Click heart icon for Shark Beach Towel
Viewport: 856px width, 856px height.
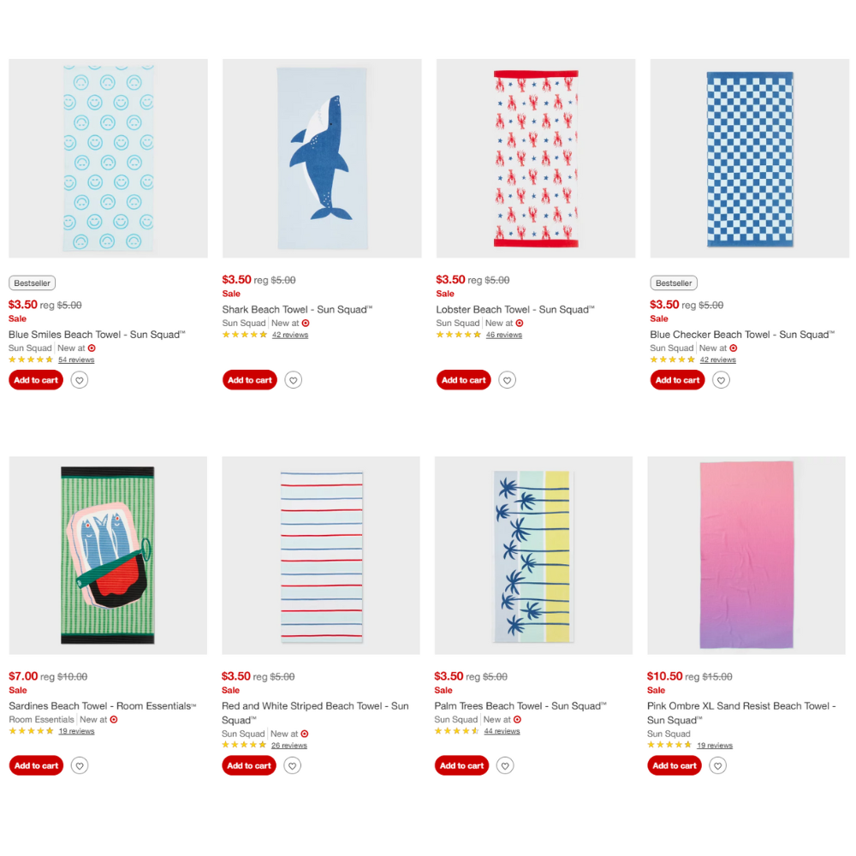293,380
